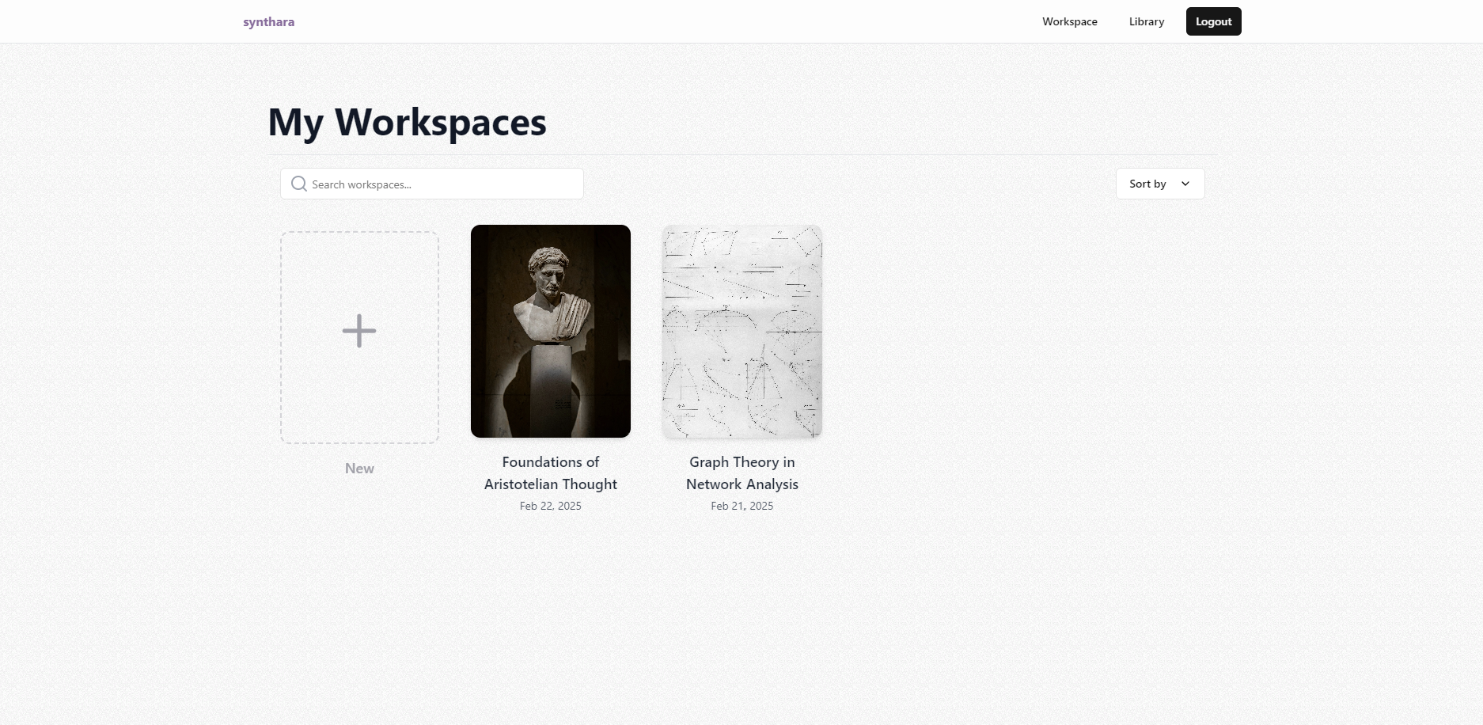
Task: Open the Graph Theory diagram thumbnail
Action: click(742, 331)
